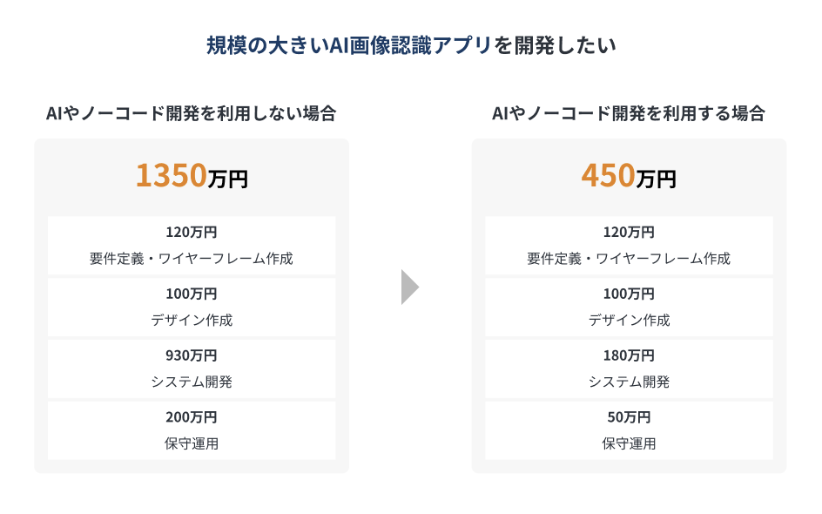Screen dimensions: 822x514
Task: Select デザイン作成 label in the 450万円 panel
Action: (x=629, y=320)
